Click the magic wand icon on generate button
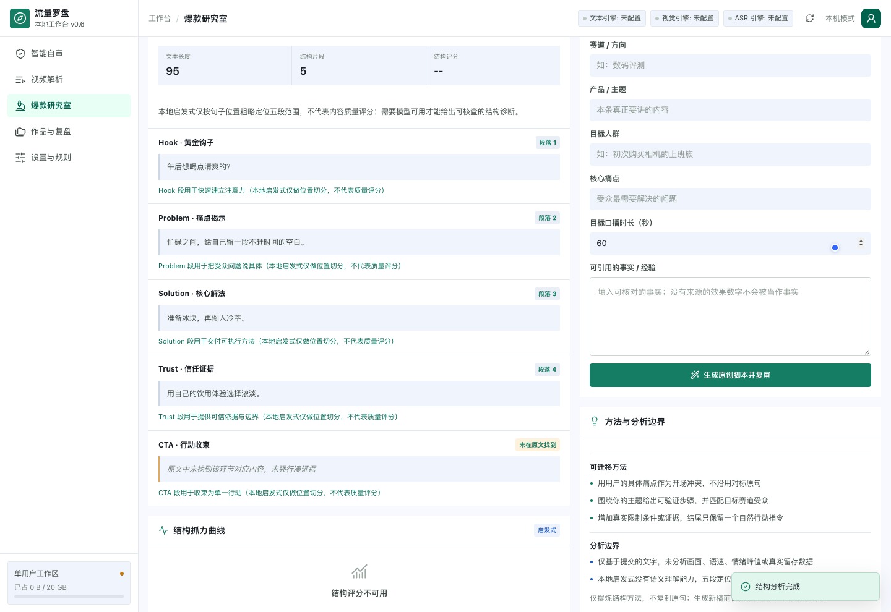The image size is (891, 612). (695, 375)
